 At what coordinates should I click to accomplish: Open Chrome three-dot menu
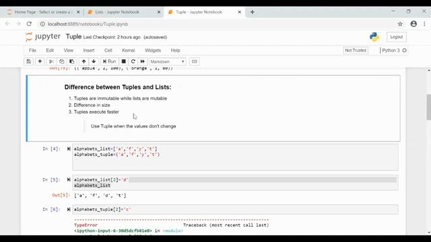(424, 24)
